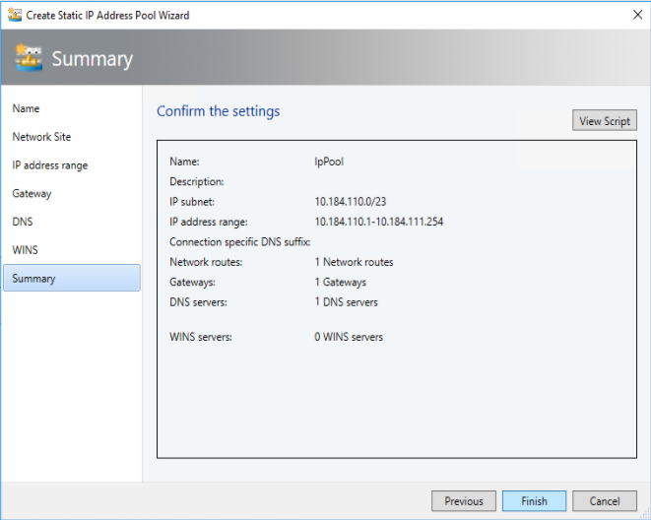Image resolution: width=651 pixels, height=520 pixels.
Task: Select the IP subnet value 10.184.110.0/23
Action: [x=350, y=202]
